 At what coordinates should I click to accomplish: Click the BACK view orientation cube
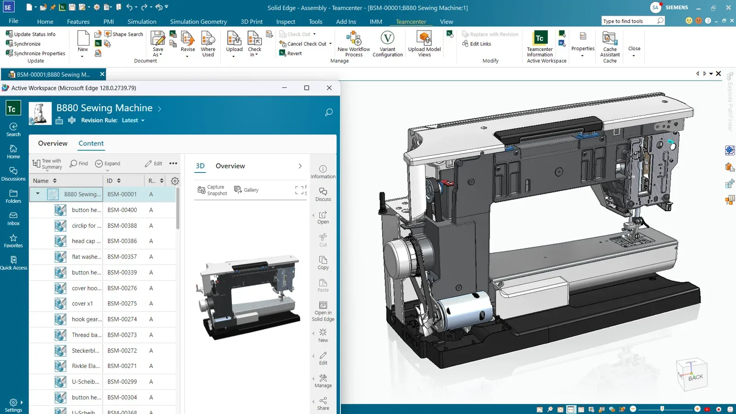tap(692, 374)
